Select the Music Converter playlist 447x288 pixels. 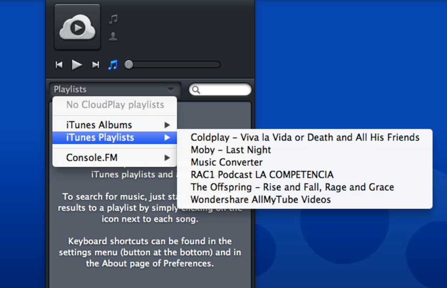pos(305,162)
